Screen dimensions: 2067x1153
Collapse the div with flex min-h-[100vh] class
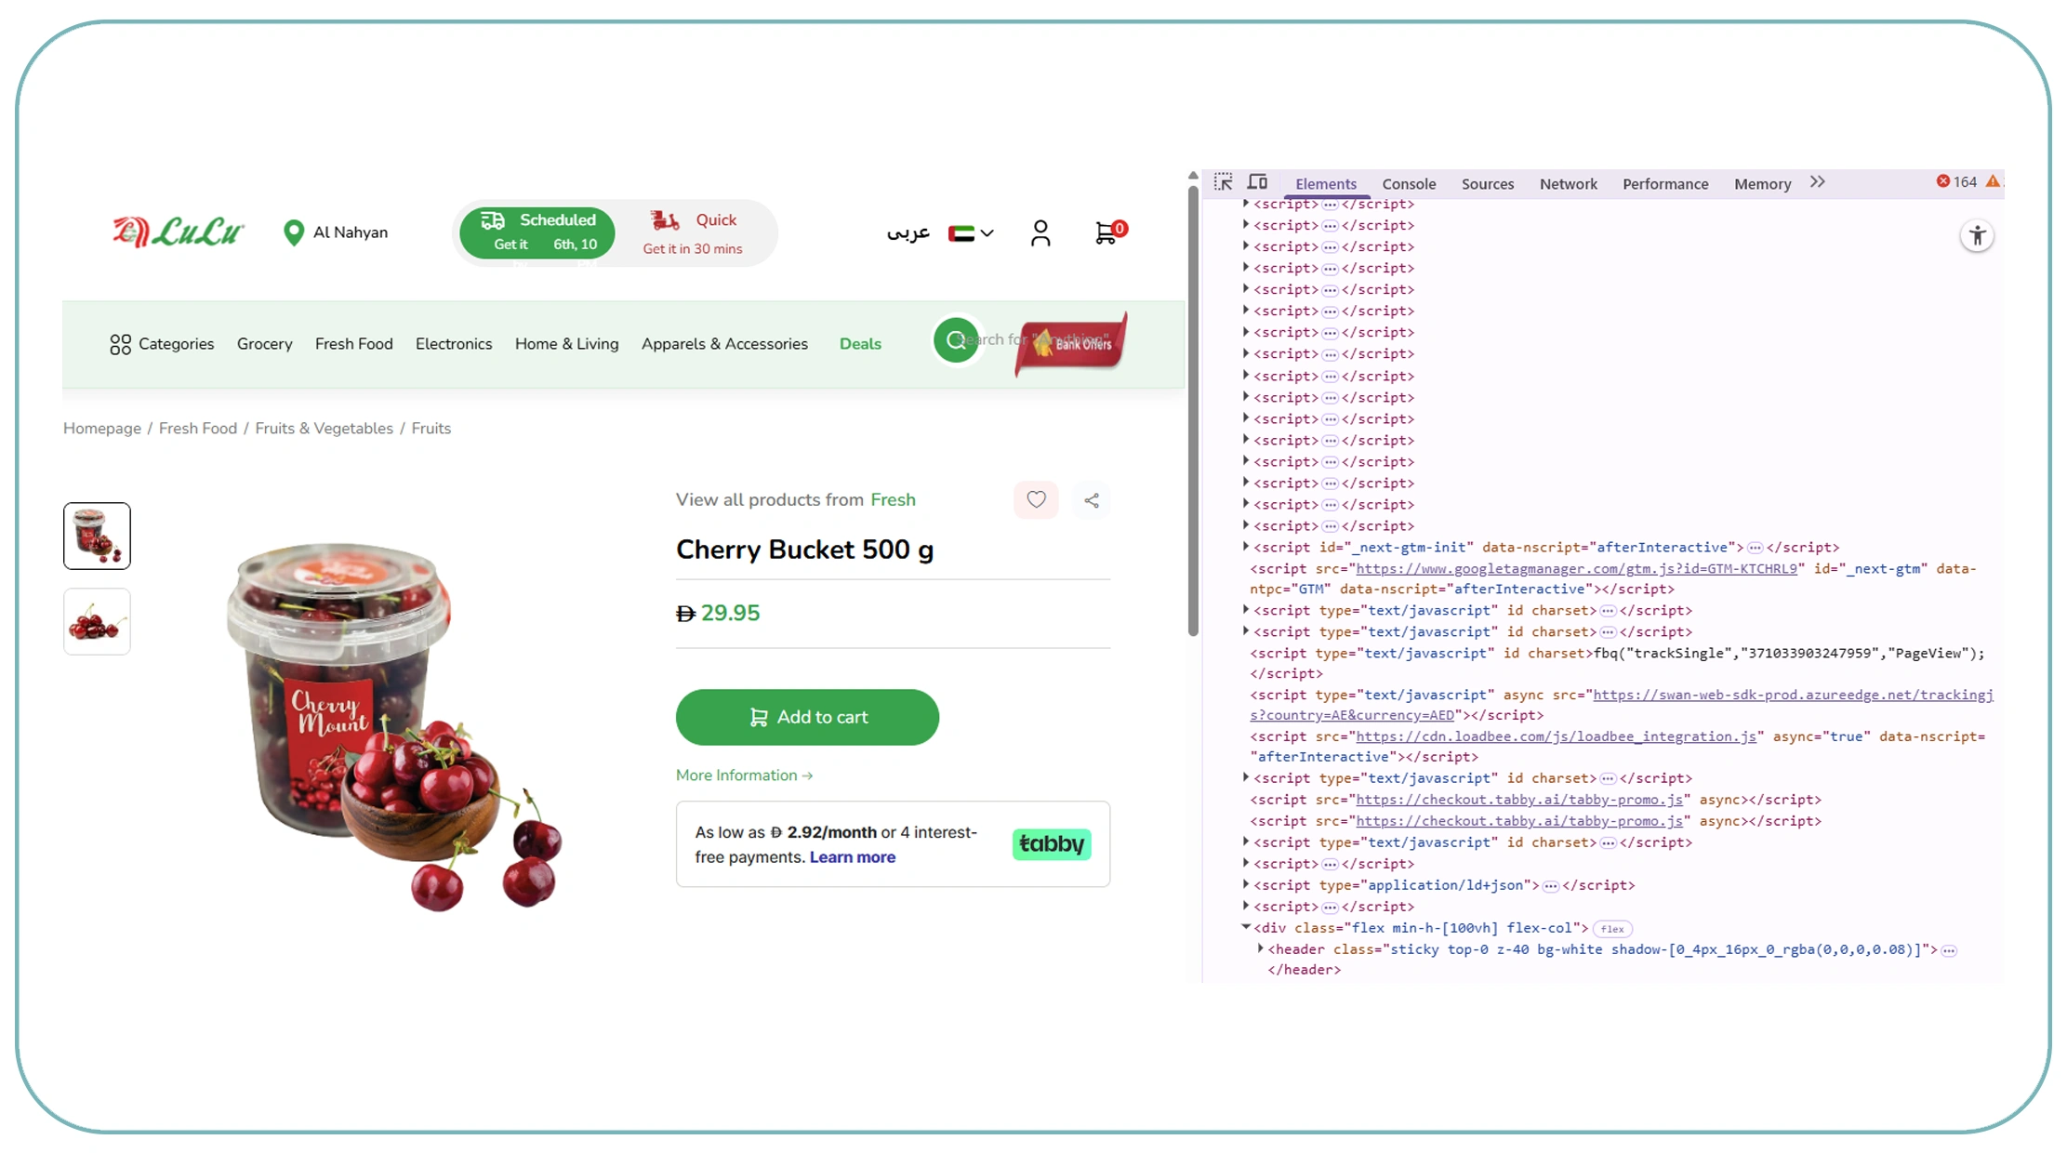[x=1246, y=927]
